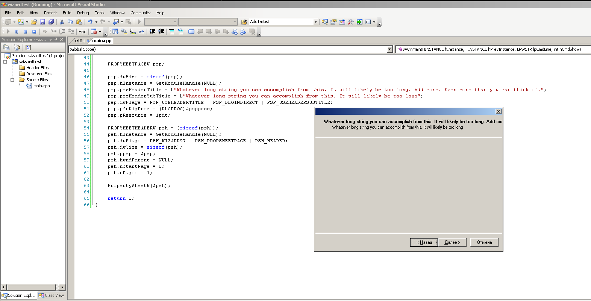Click the Breakpoints window icon

[x=94, y=32]
